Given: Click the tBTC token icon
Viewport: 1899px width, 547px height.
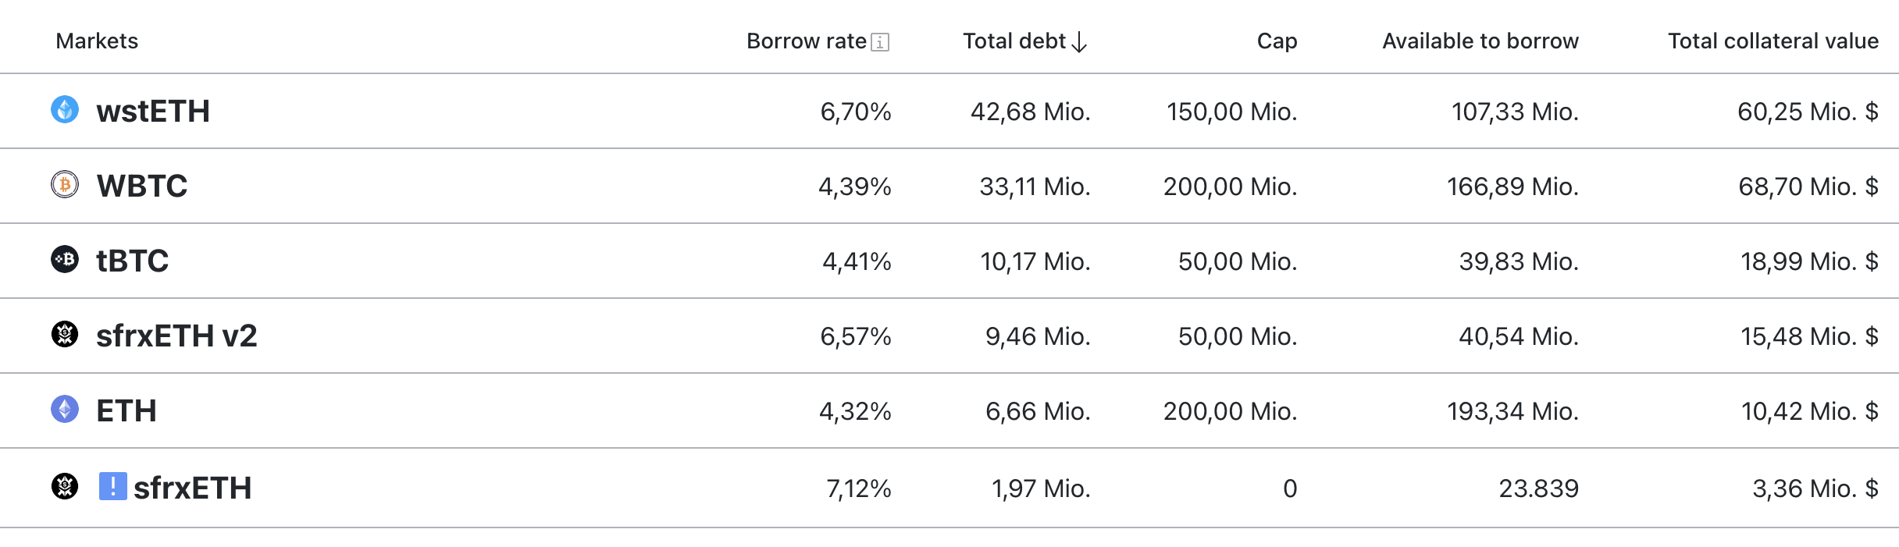Looking at the screenshot, I should 65,259.
